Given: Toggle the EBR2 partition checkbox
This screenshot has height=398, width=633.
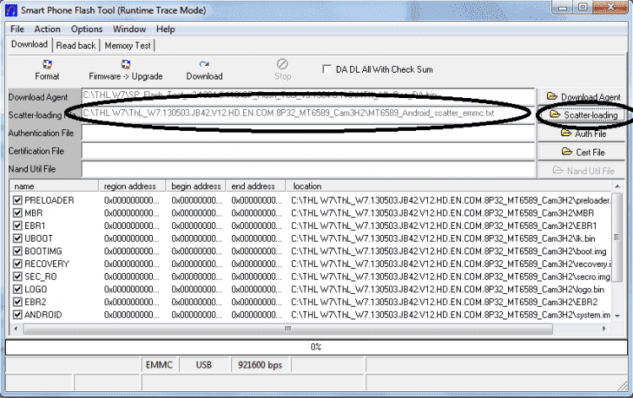Looking at the screenshot, I should [x=18, y=302].
